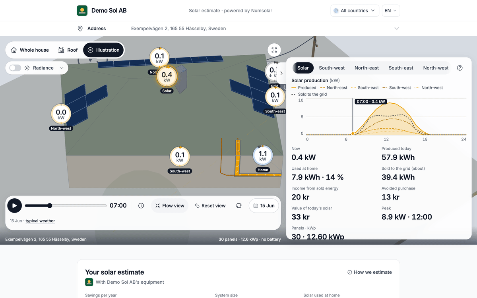Open the help question mark icon
Viewport: 477px width, 298px height.
pyautogui.click(x=460, y=68)
